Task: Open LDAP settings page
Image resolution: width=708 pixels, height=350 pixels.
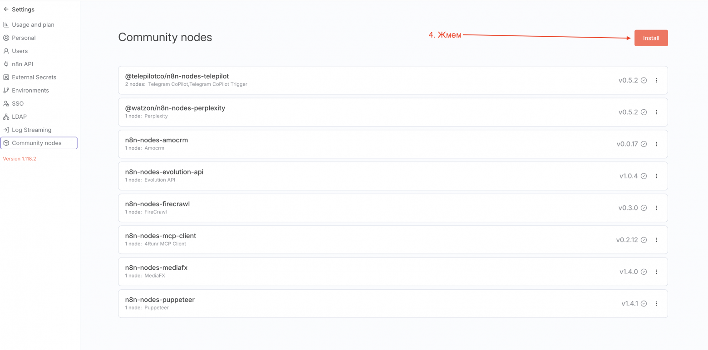Action: tap(19, 117)
